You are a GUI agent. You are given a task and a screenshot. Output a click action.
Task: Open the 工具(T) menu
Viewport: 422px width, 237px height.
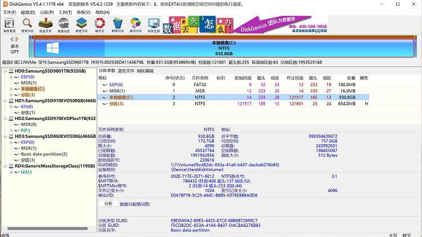coord(65,12)
